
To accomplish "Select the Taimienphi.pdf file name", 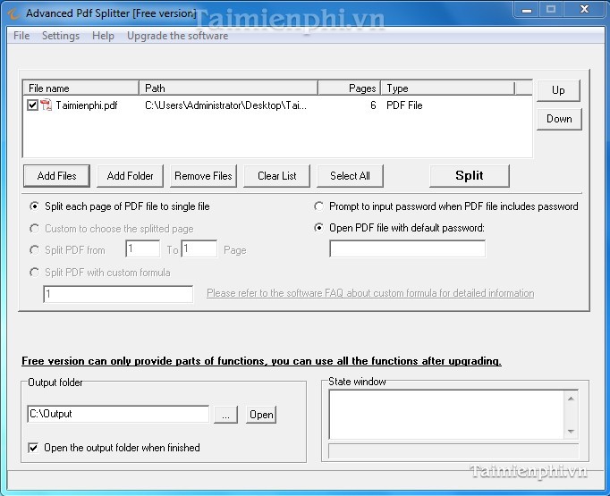I will click(x=87, y=105).
